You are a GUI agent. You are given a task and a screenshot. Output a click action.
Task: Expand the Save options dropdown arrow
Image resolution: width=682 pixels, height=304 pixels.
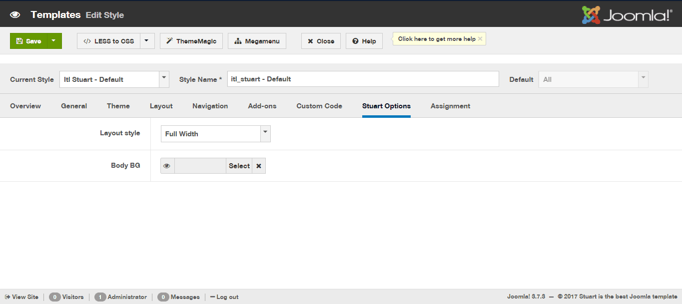54,41
